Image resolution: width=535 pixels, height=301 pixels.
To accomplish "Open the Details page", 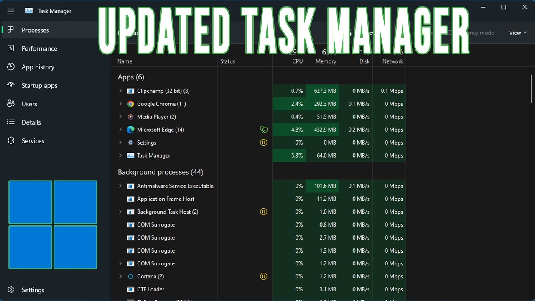I will point(55,122).
